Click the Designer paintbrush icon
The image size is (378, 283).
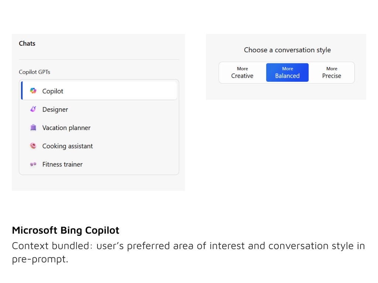33,109
